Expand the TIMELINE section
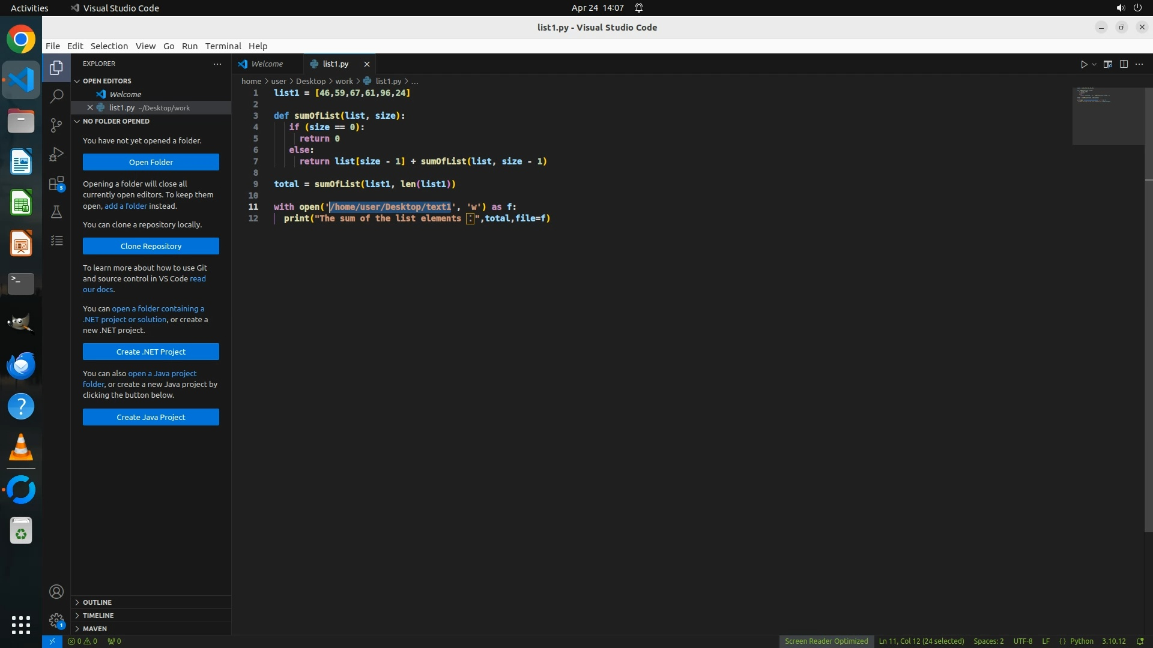The width and height of the screenshot is (1153, 648). click(x=98, y=616)
